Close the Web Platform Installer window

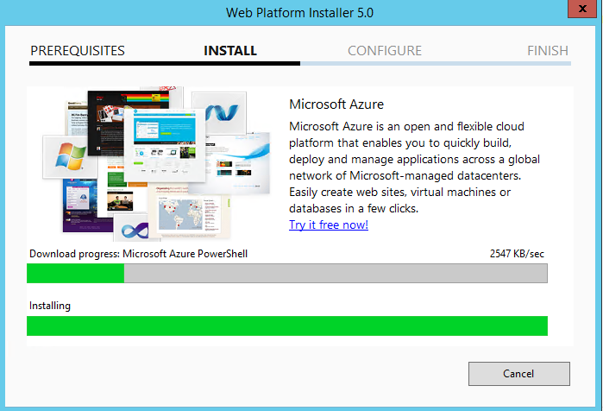click(x=582, y=9)
